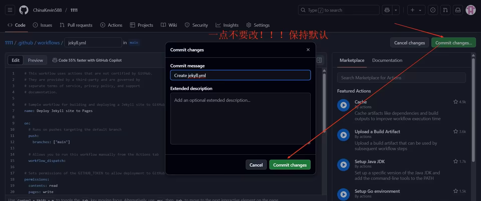Click the Commit message input field
Screen dimensions: 481x201
(x=241, y=75)
